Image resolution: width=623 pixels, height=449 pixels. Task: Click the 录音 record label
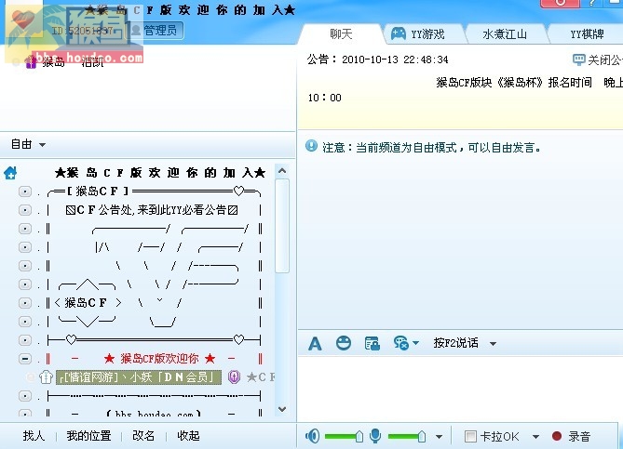pyautogui.click(x=579, y=436)
